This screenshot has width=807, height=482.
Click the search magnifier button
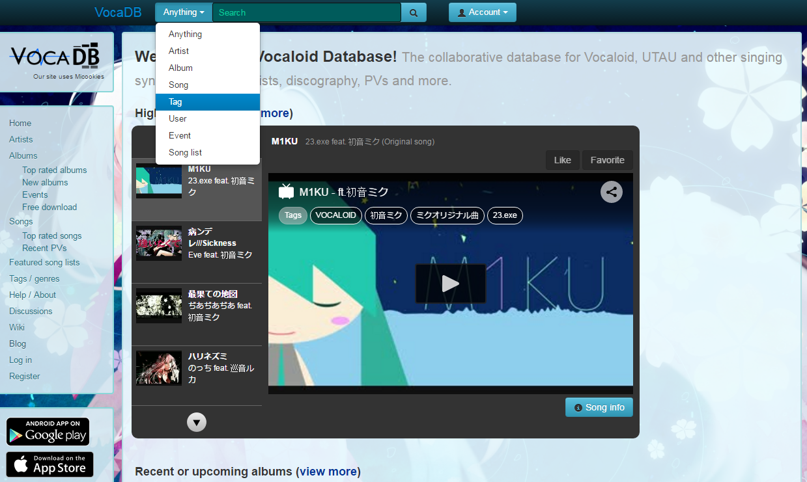tap(414, 12)
